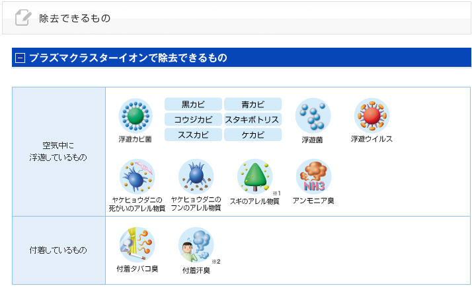This screenshot has height=304, width=472.
Task: Select the ケカビ label
Action: [x=253, y=134]
